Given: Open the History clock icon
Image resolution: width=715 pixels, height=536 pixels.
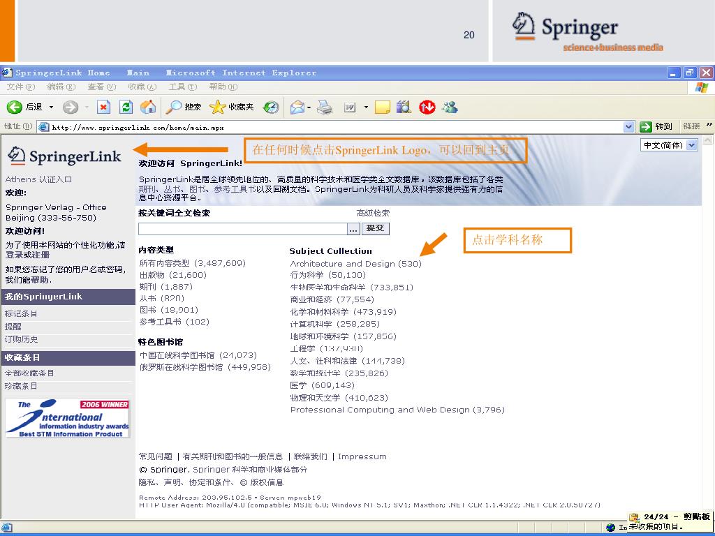Looking at the screenshot, I should click(272, 107).
